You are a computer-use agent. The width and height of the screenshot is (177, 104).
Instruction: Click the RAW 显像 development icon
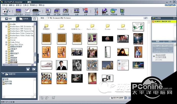[x=57, y=11]
